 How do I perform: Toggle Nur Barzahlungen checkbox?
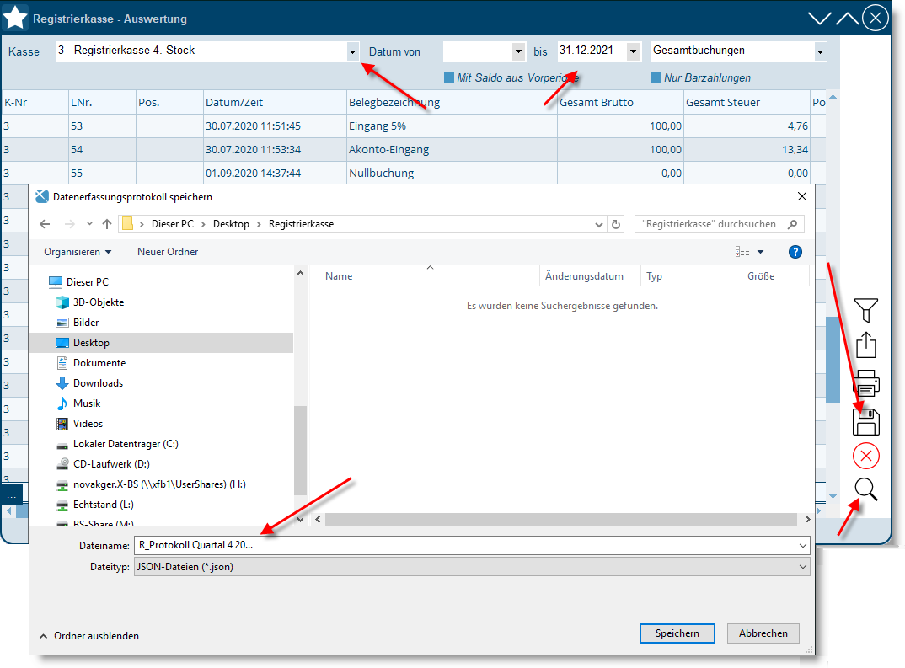(656, 78)
